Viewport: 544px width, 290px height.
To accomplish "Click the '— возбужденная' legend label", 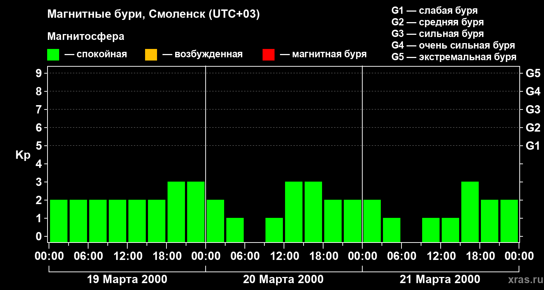I will click(202, 54).
